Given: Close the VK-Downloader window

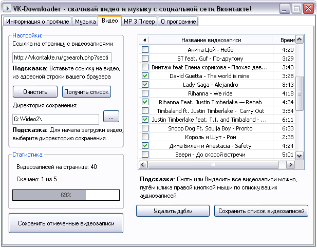Looking at the screenshot, I should click(308, 9).
